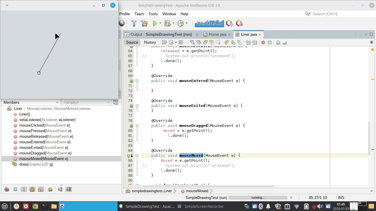Collapse the Liner class tree node
Viewport: 376px width, 211px height.
(x=4, y=108)
